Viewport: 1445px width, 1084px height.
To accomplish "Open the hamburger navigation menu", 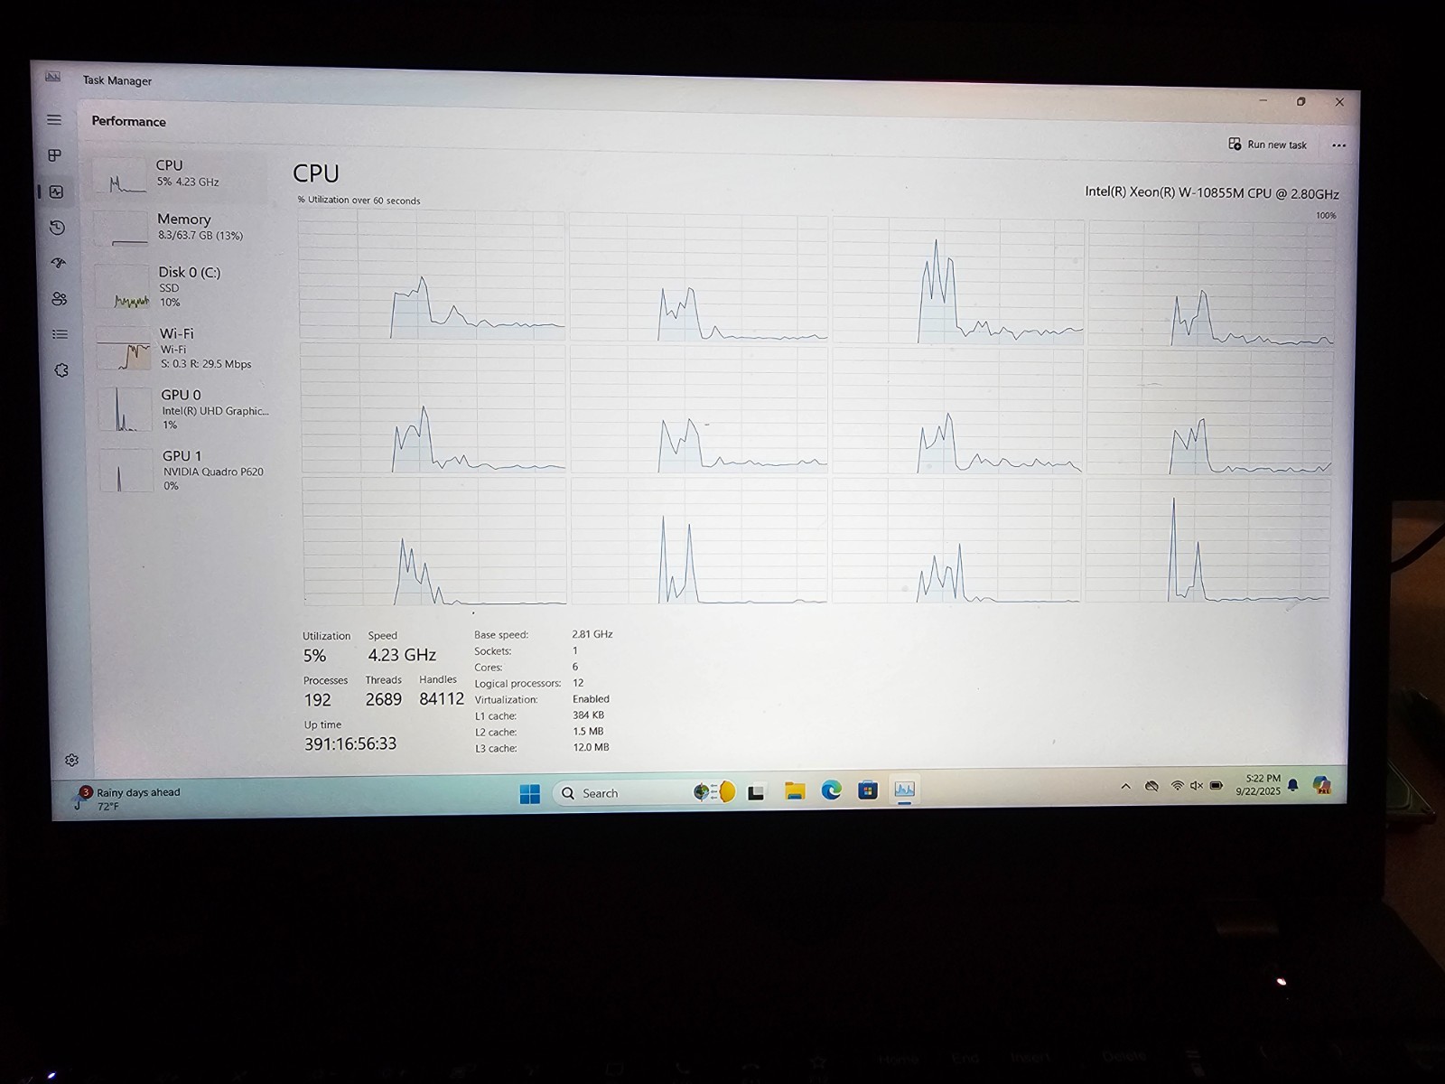I will click(x=54, y=120).
